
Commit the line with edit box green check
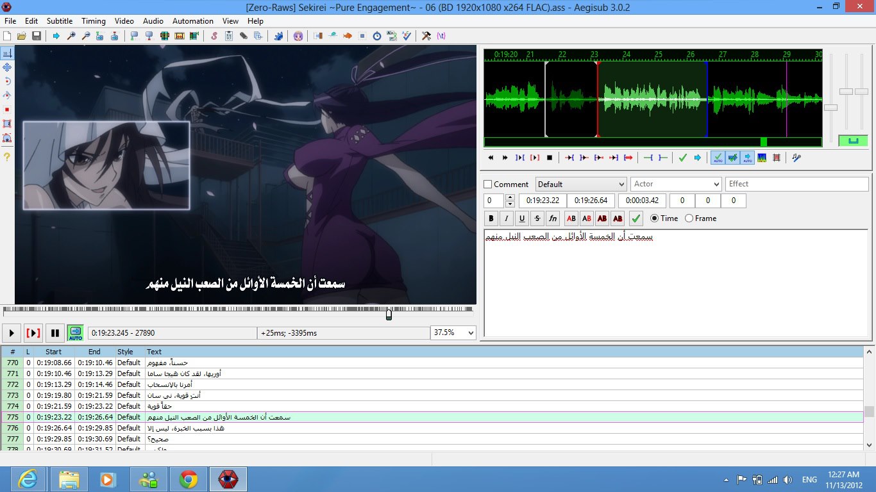(x=636, y=218)
